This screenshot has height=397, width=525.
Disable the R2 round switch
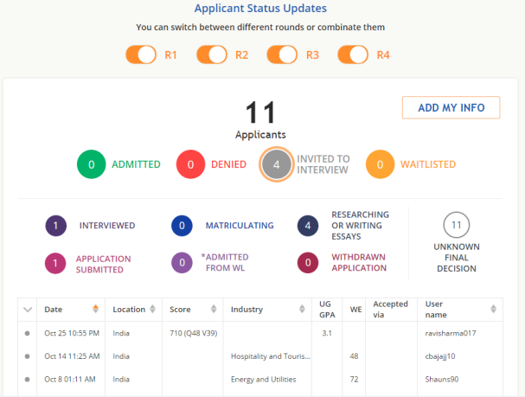(x=211, y=55)
